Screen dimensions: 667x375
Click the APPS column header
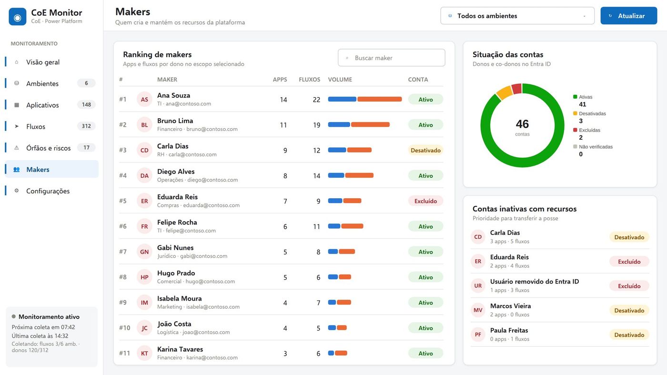tap(280, 80)
